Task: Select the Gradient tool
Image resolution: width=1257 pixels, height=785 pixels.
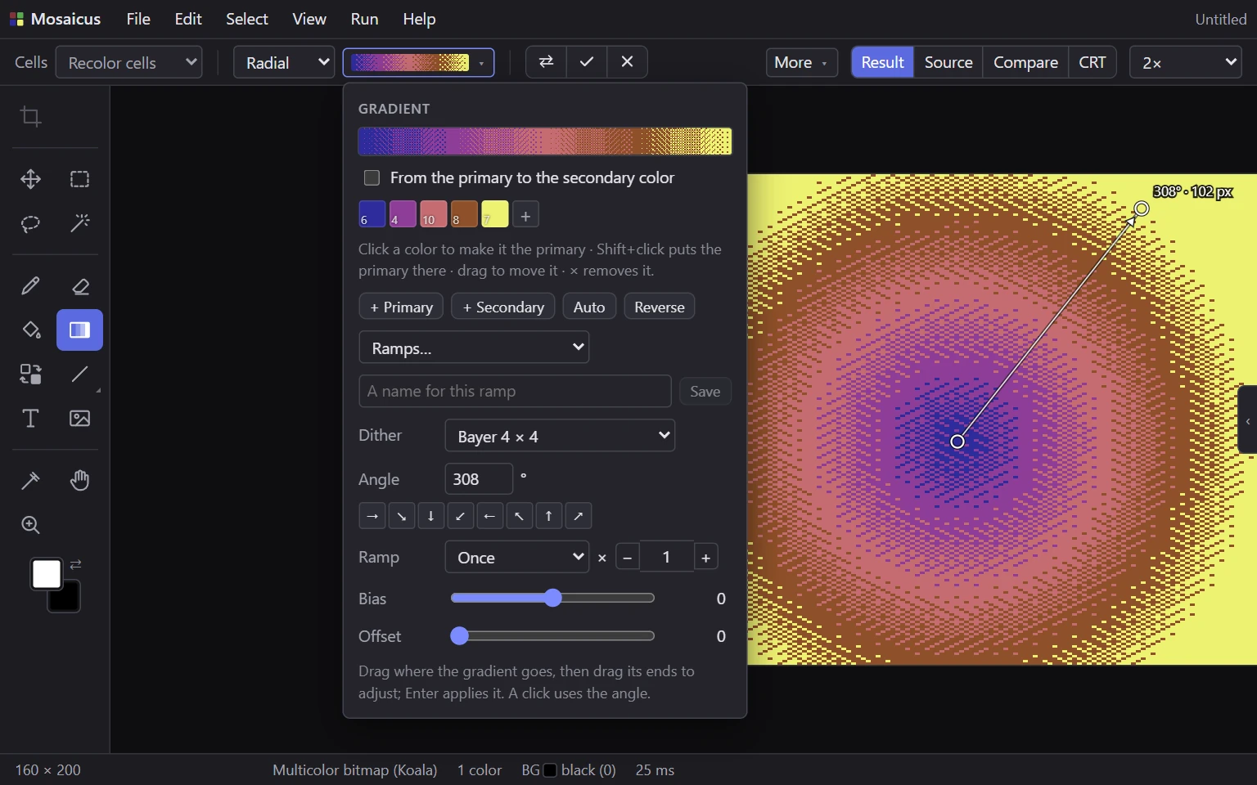Action: [79, 330]
